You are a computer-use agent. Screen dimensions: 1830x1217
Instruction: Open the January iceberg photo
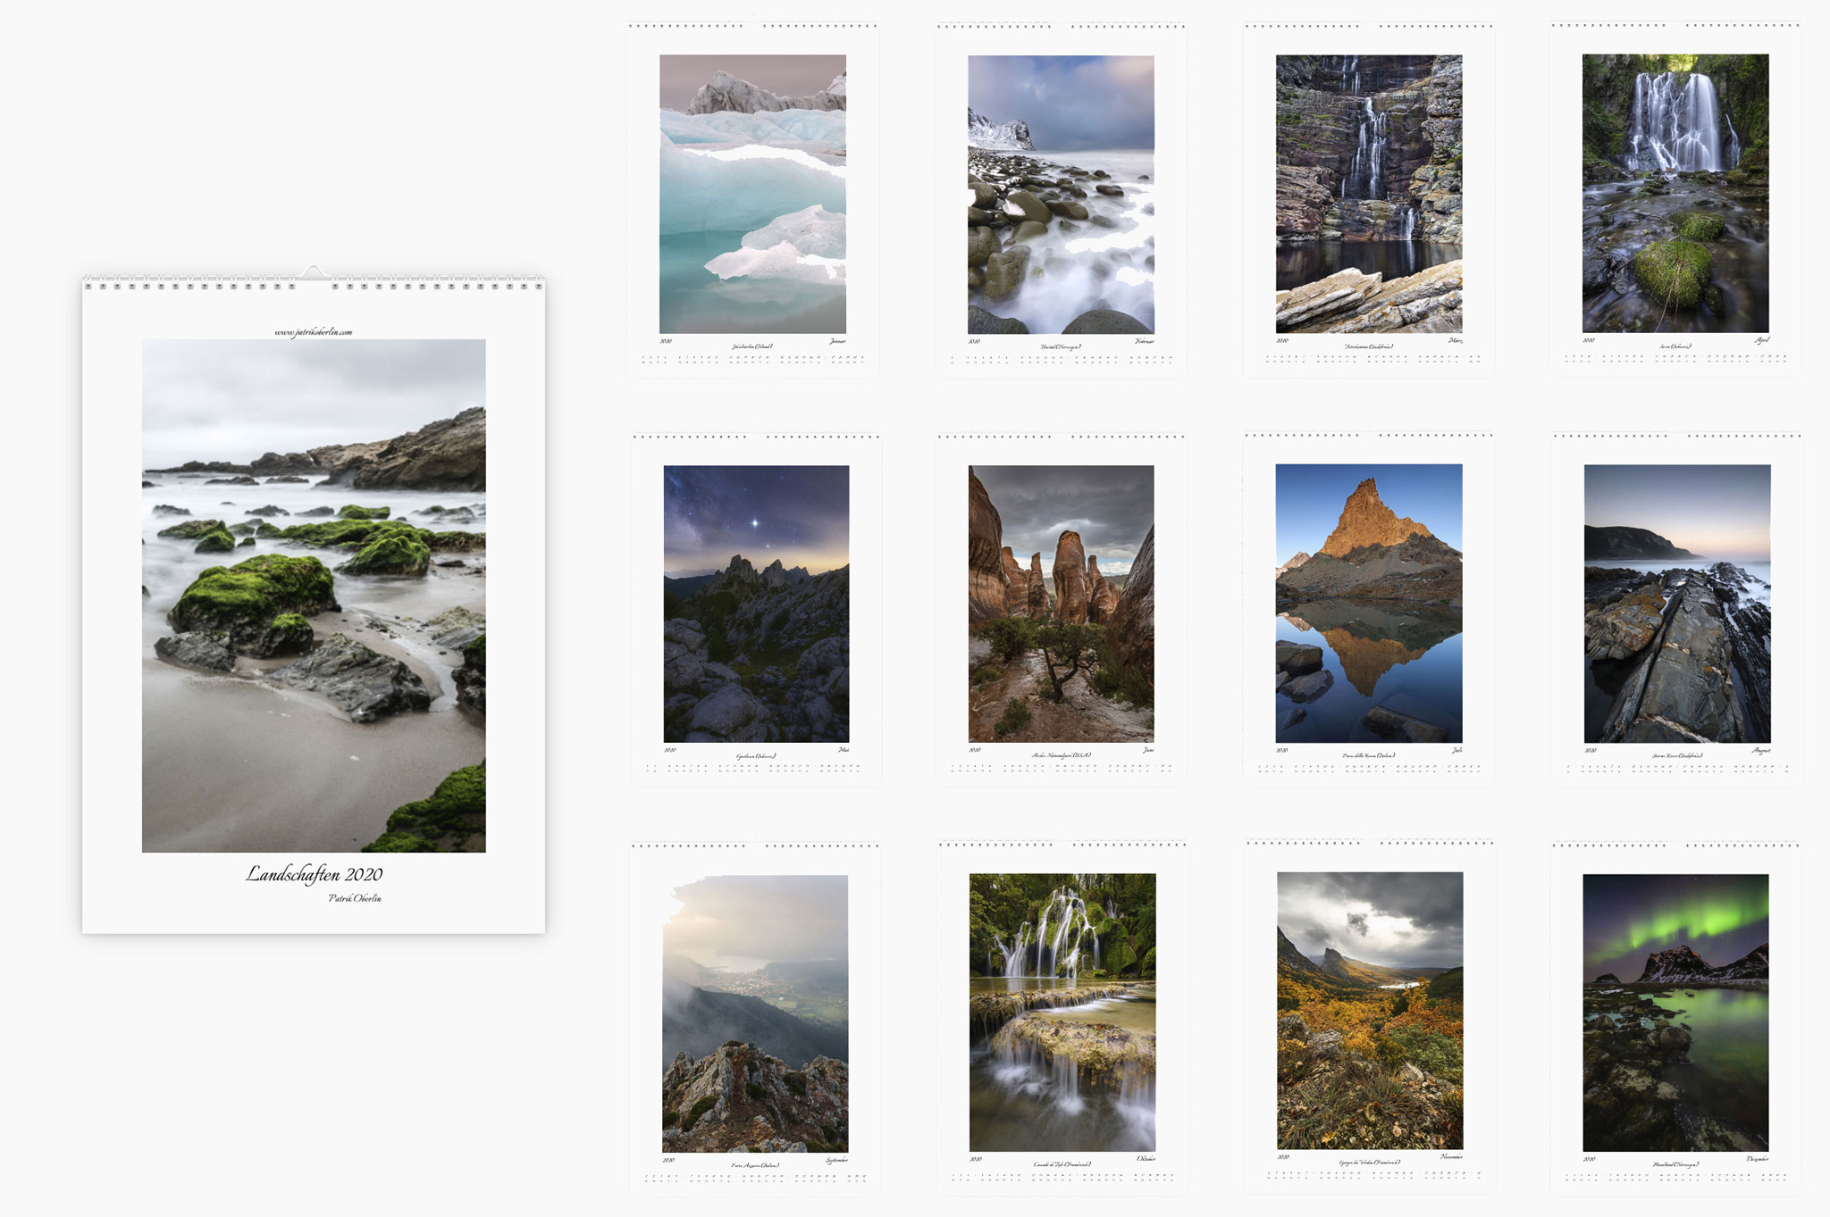[x=752, y=194]
